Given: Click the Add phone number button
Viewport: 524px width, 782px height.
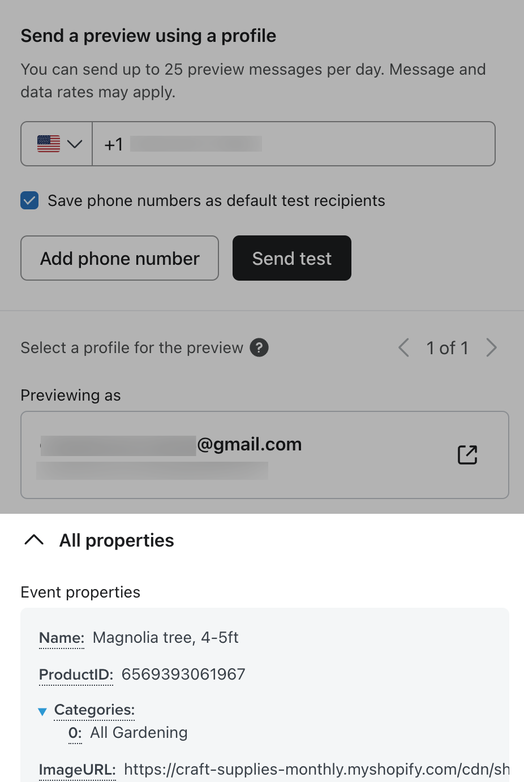Looking at the screenshot, I should click(x=119, y=258).
